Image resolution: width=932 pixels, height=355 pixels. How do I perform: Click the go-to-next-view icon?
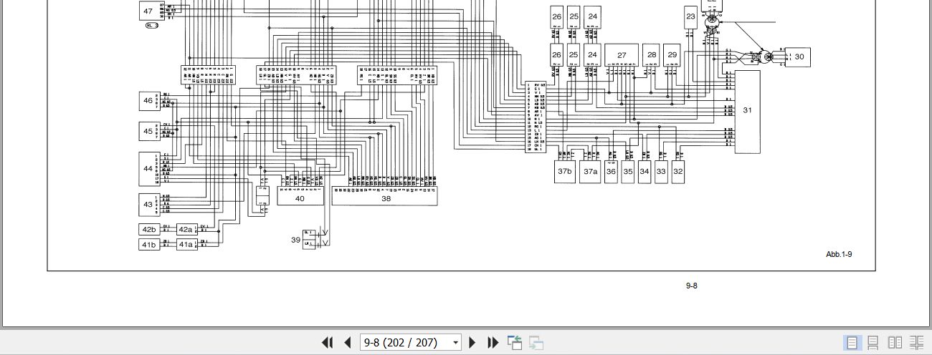pos(536,343)
